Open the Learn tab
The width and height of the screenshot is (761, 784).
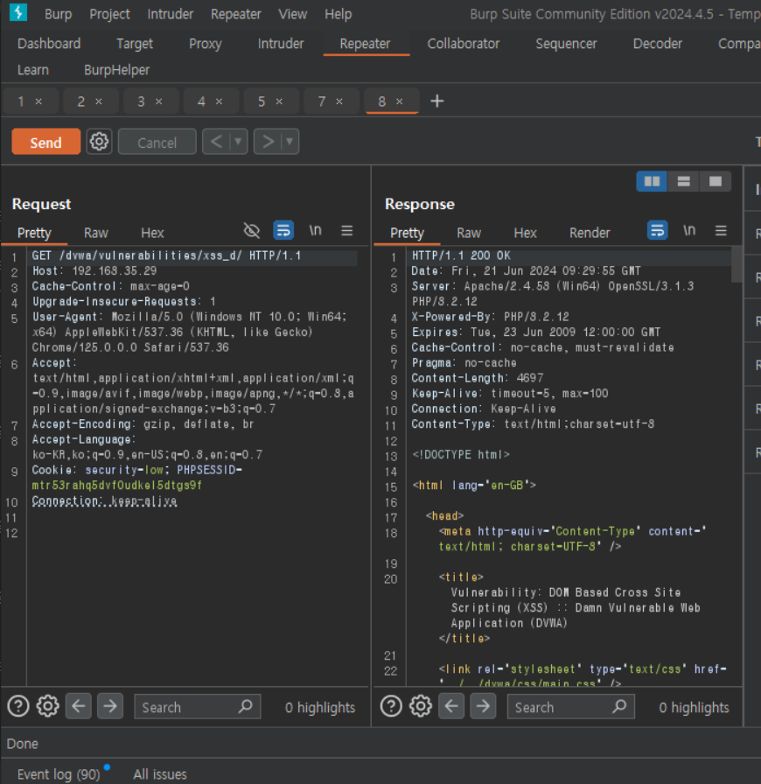tap(33, 70)
